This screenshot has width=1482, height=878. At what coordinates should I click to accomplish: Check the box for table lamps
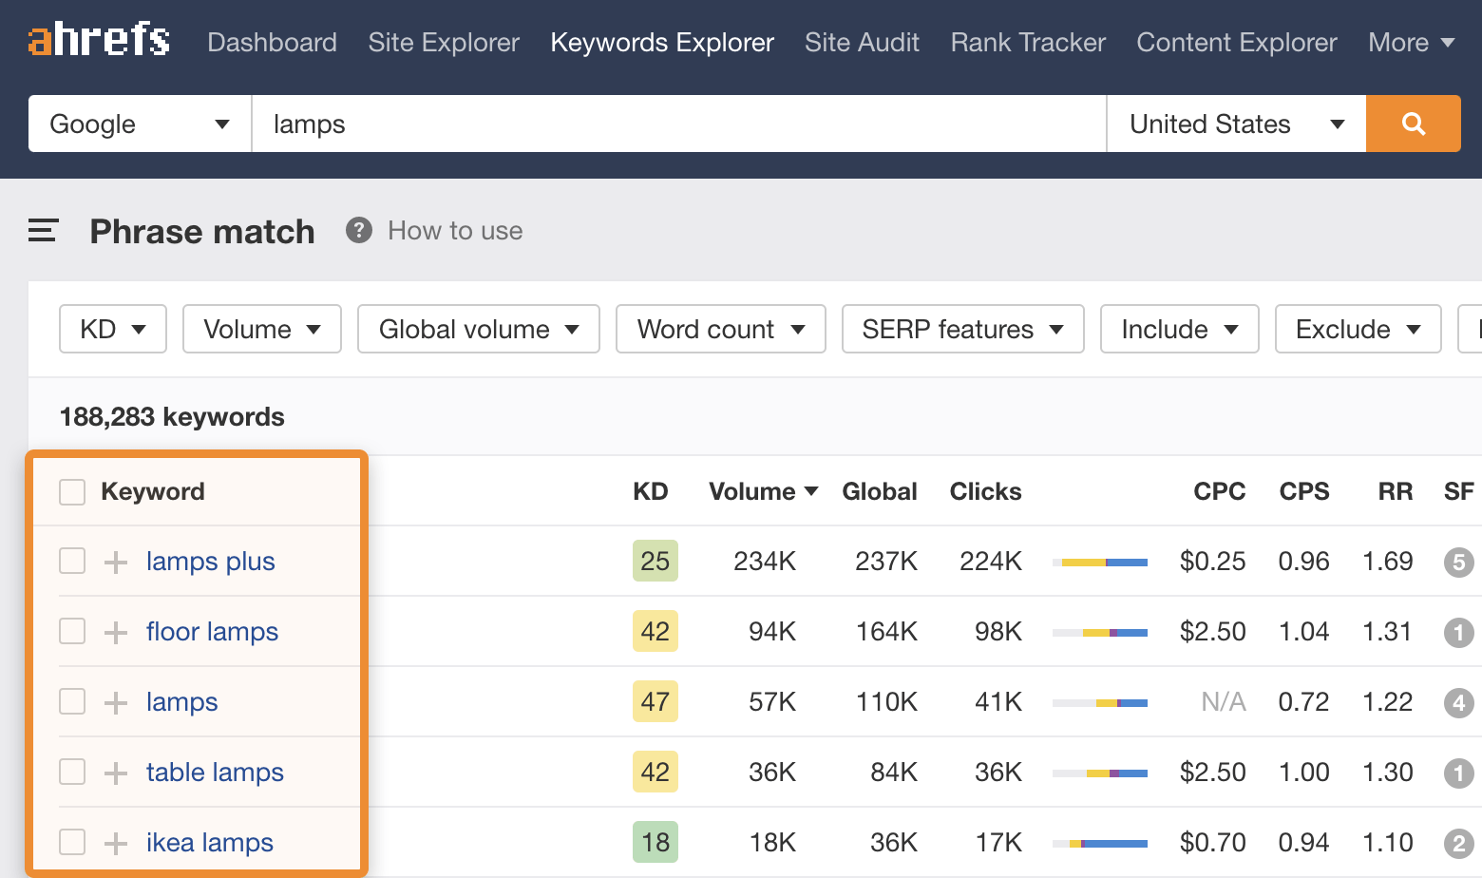72,773
